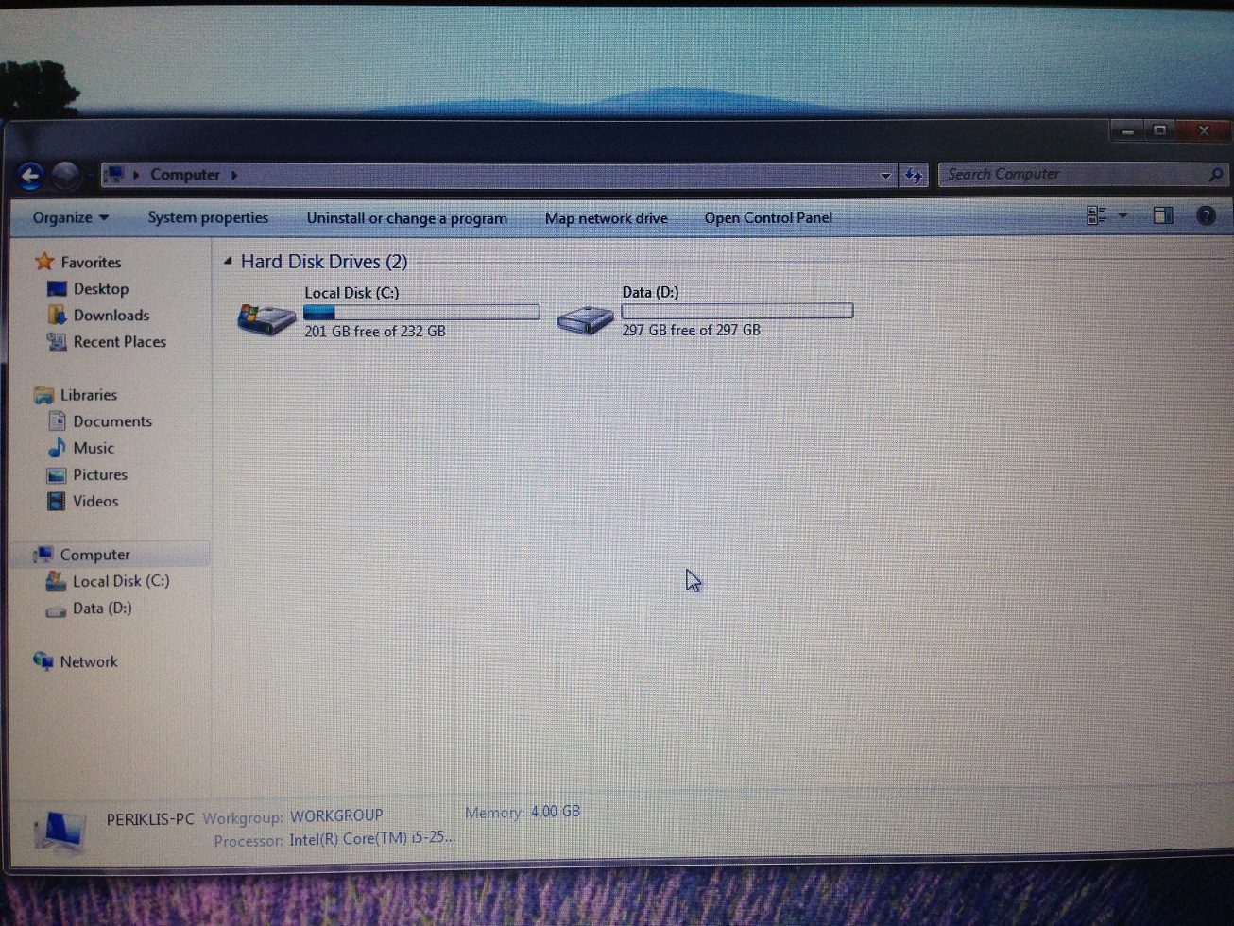This screenshot has width=1234, height=926.
Task: Go back using the Back arrow
Action: pyautogui.click(x=30, y=176)
